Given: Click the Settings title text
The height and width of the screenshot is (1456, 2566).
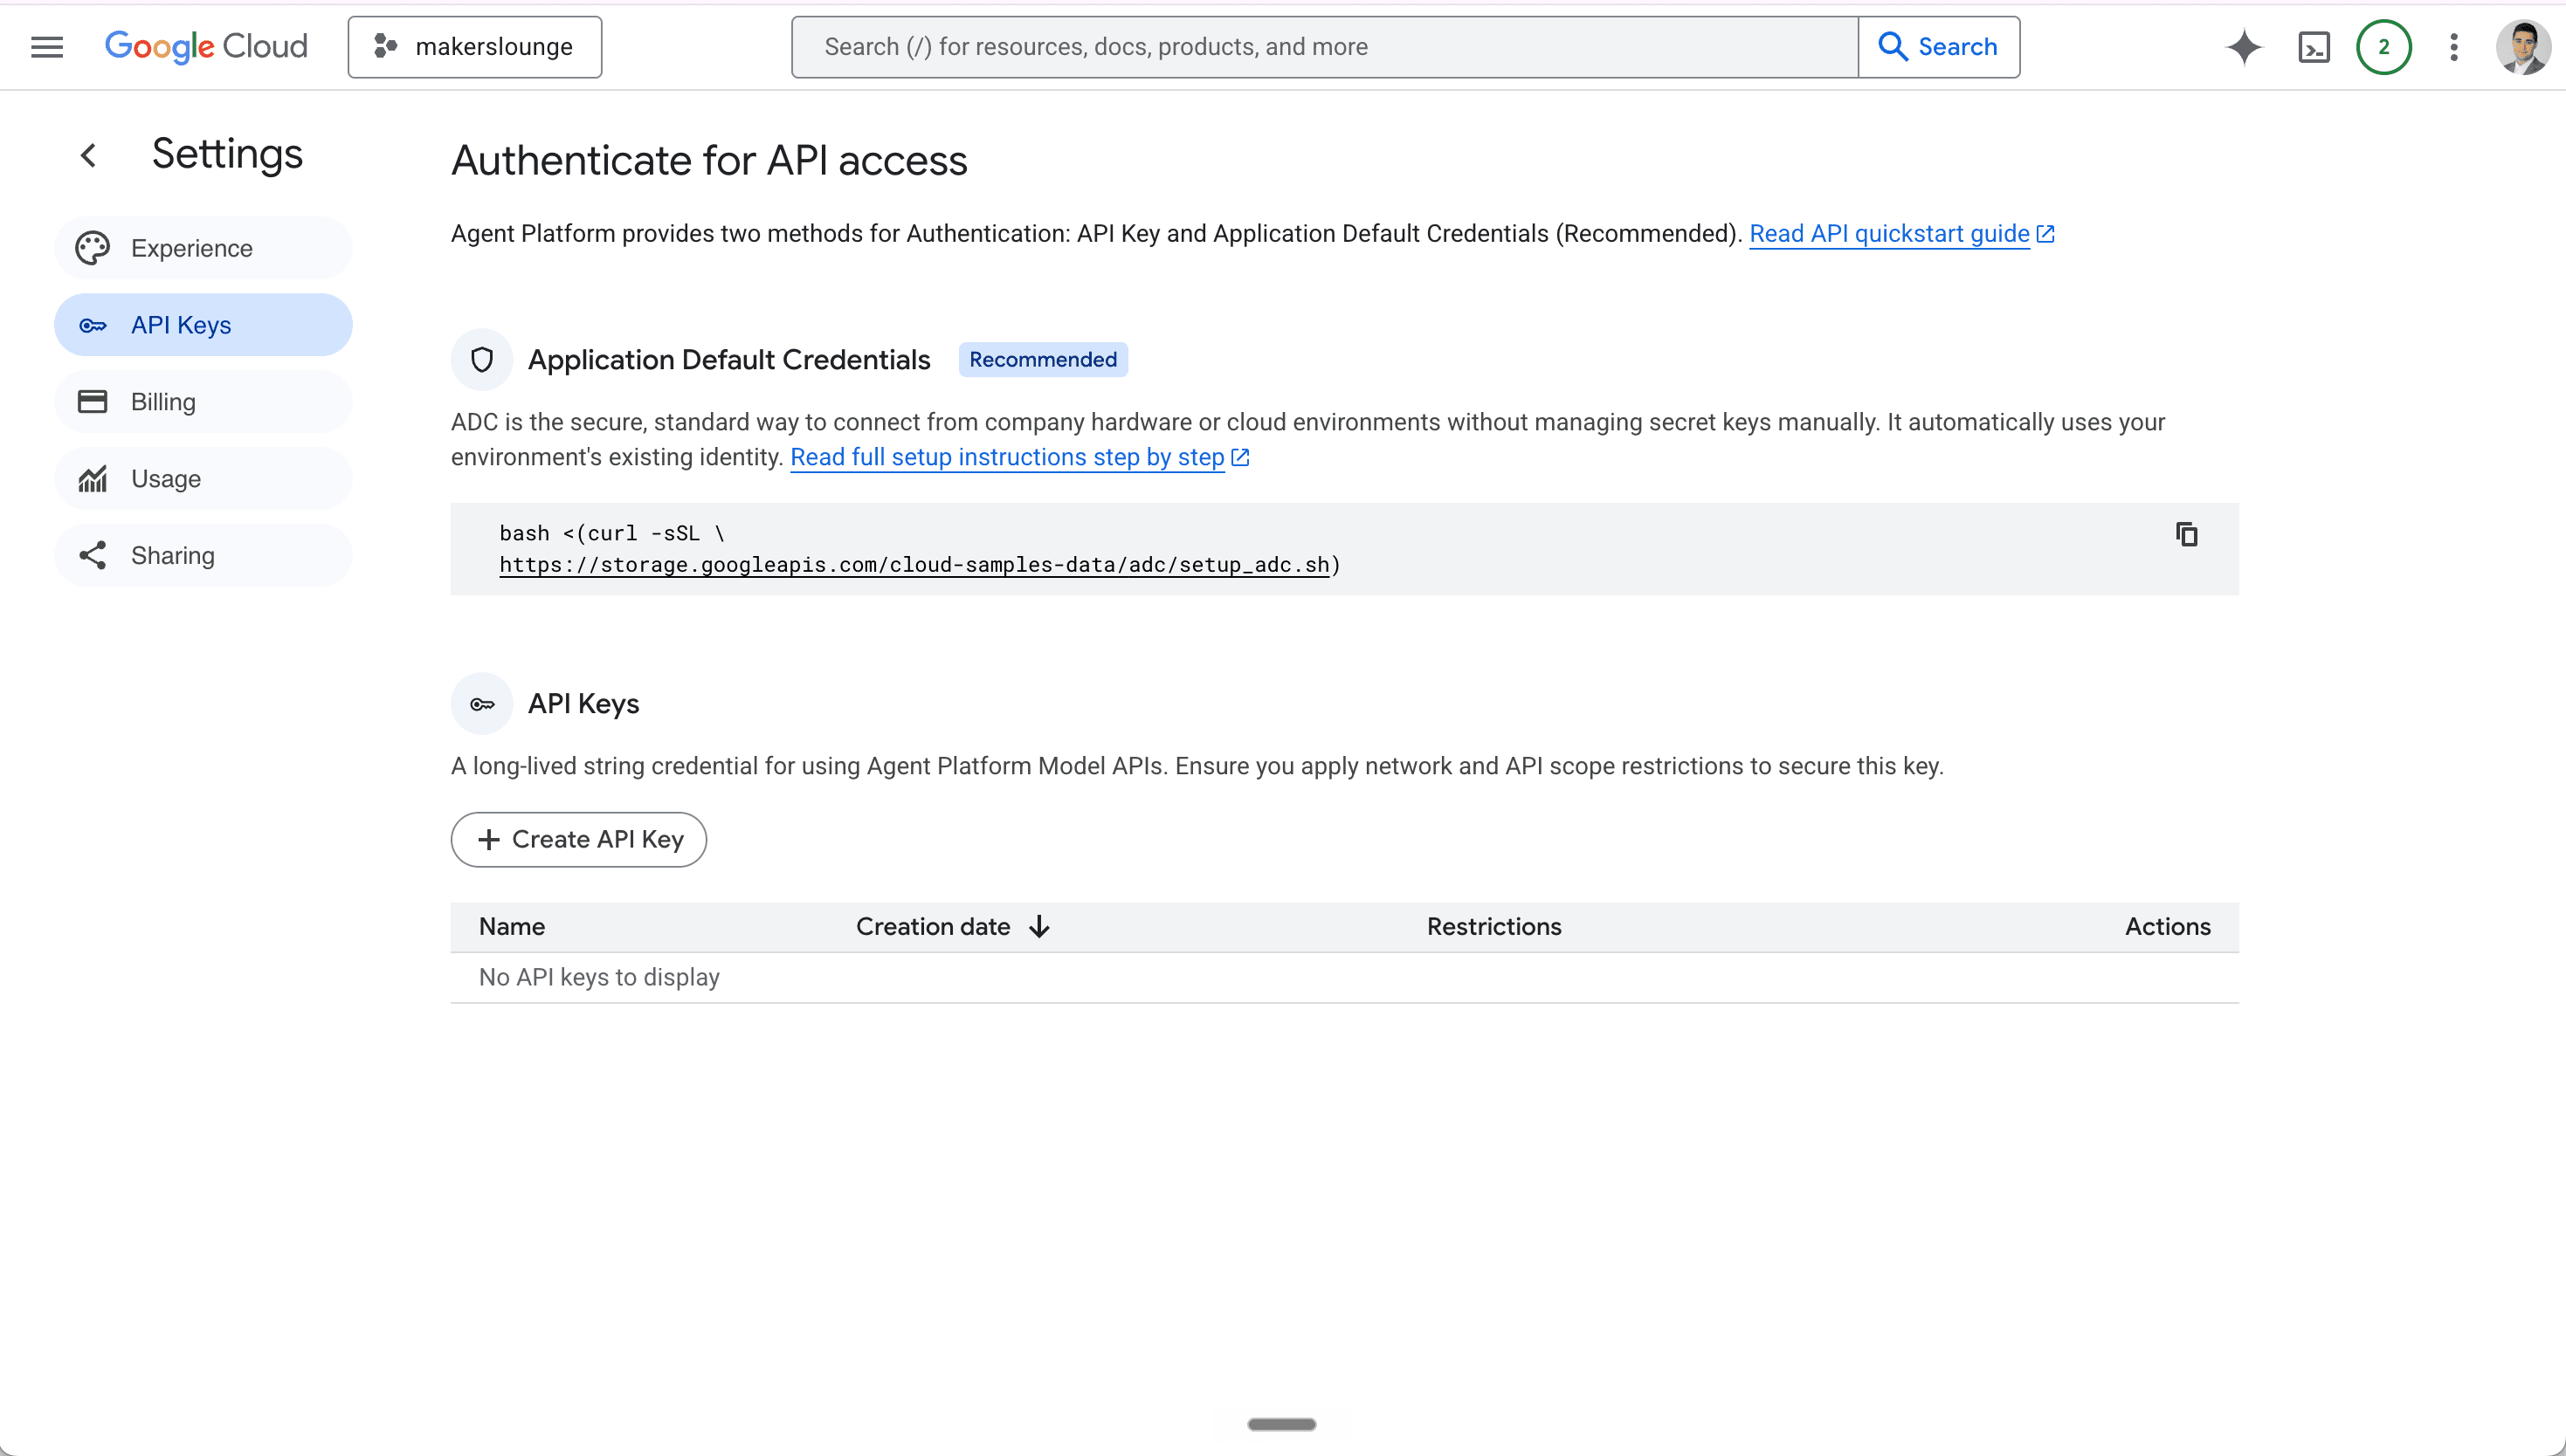Looking at the screenshot, I should tap(227, 155).
